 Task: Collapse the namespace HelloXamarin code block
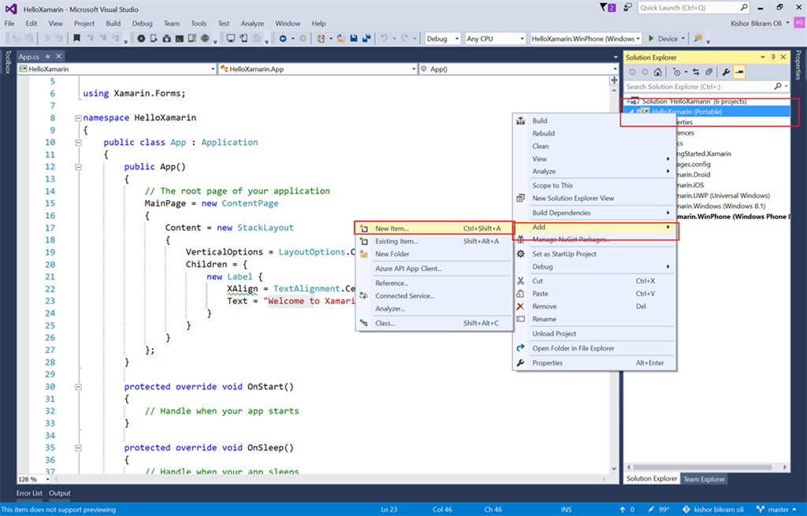(77, 118)
